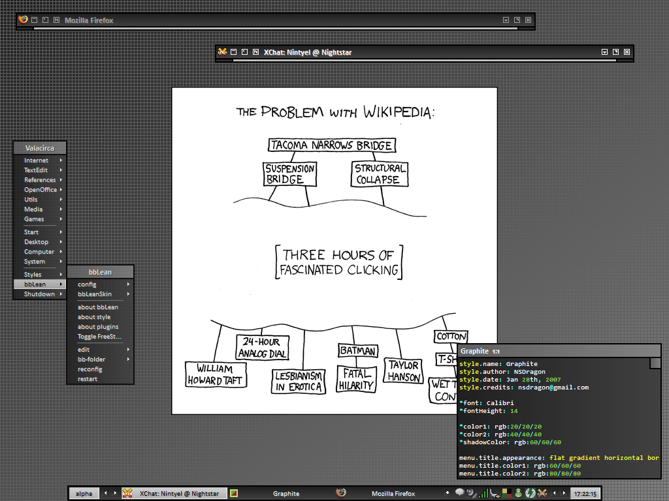Open the Start menu entry
669x501 pixels.
point(40,232)
